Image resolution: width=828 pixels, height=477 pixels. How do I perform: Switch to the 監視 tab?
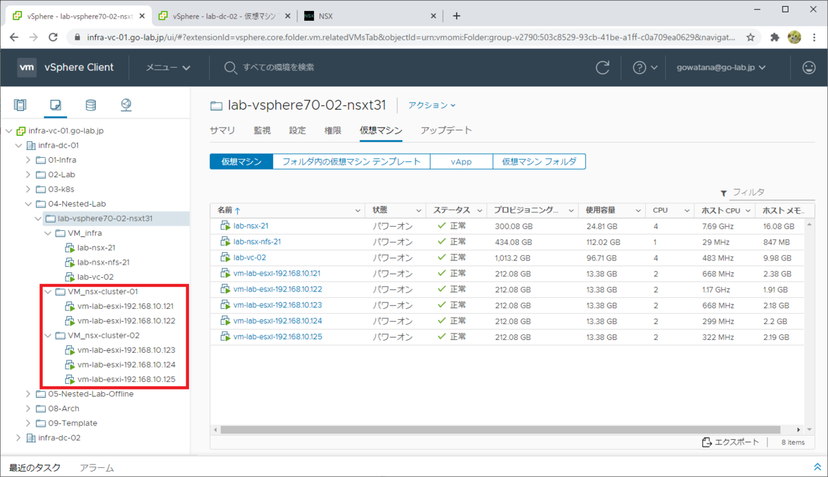click(262, 130)
